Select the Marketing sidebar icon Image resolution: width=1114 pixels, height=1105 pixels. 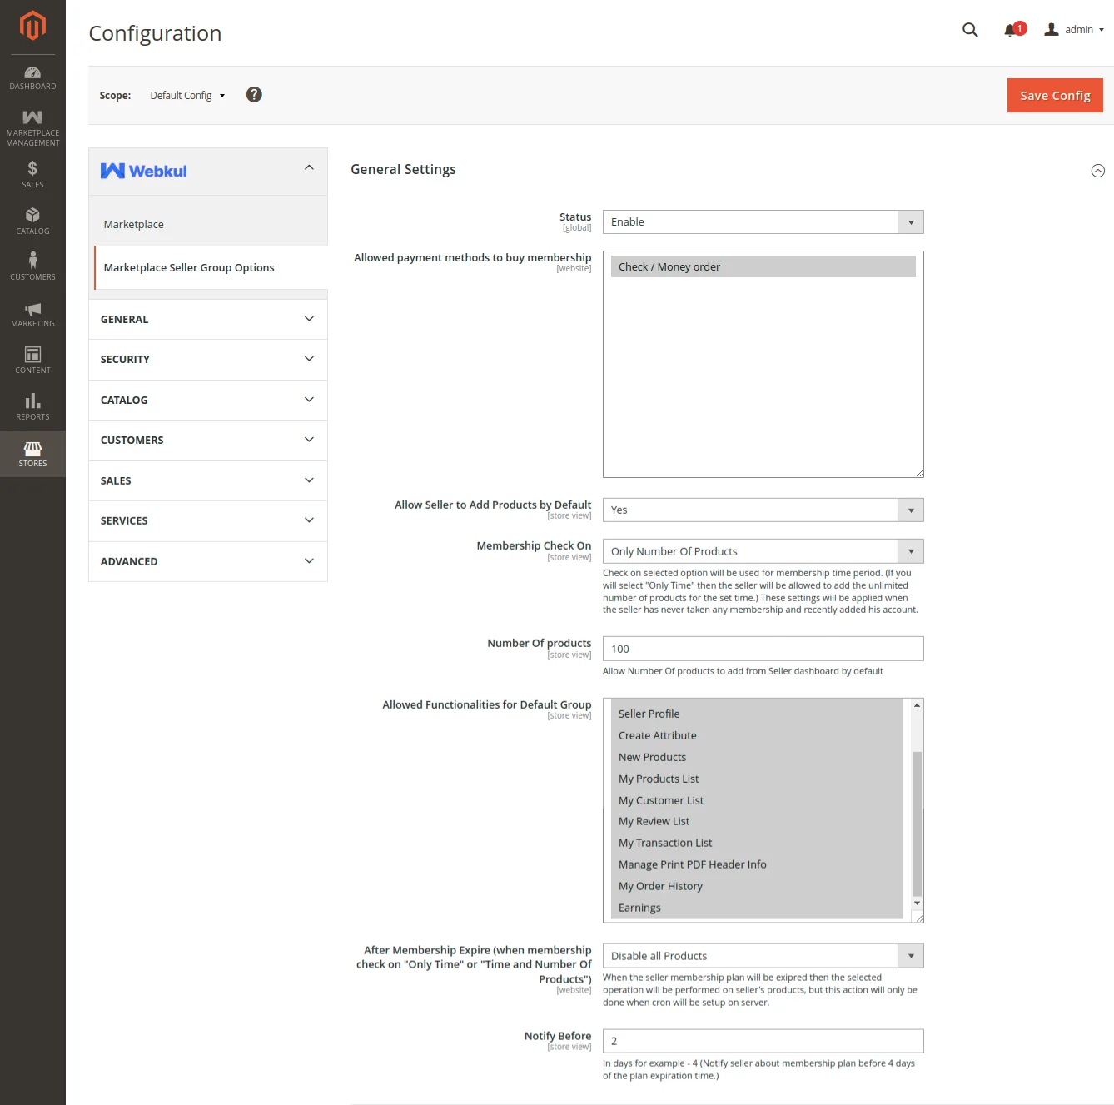[x=32, y=313]
